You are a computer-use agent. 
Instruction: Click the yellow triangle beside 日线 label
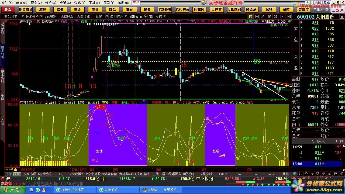tap(16, 169)
